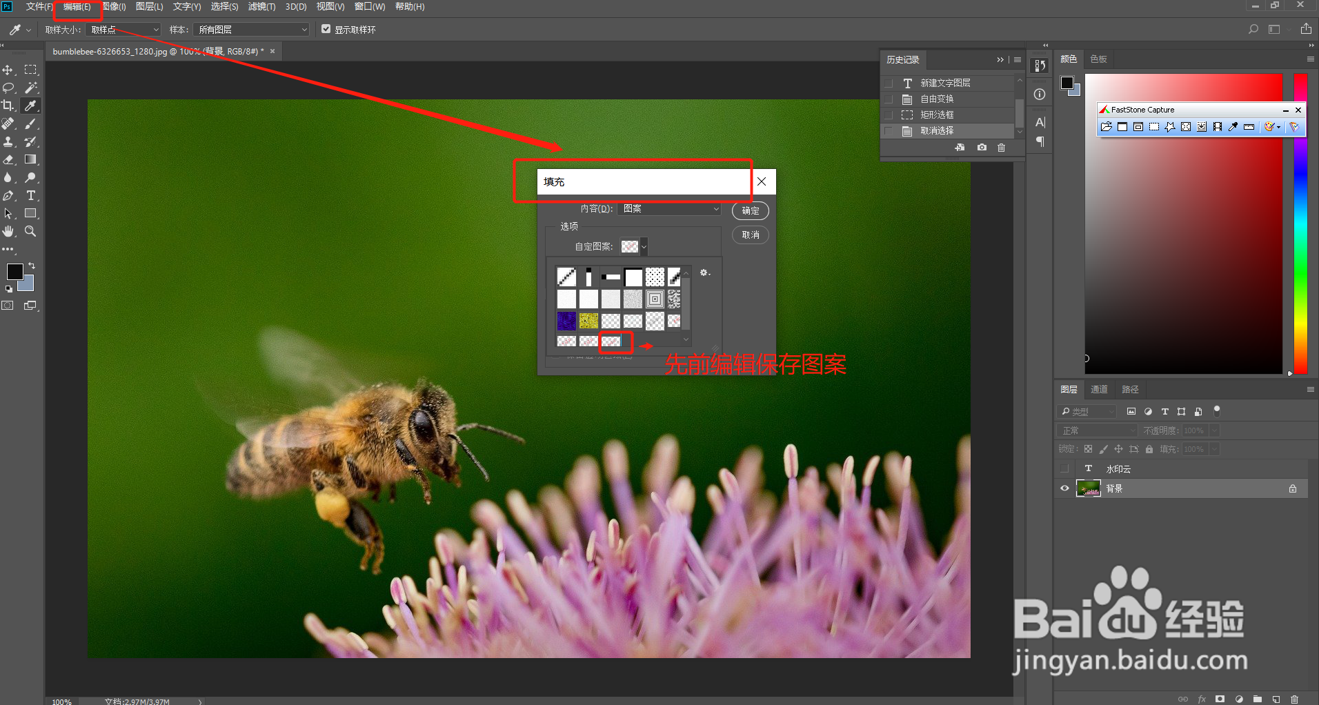Viewport: 1319px width, 705px height.
Task: Switch to the 通道 tab
Action: coord(1099,390)
